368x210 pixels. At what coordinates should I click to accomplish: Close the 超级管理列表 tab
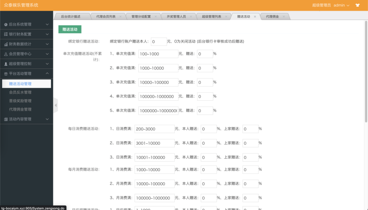tap(226, 16)
